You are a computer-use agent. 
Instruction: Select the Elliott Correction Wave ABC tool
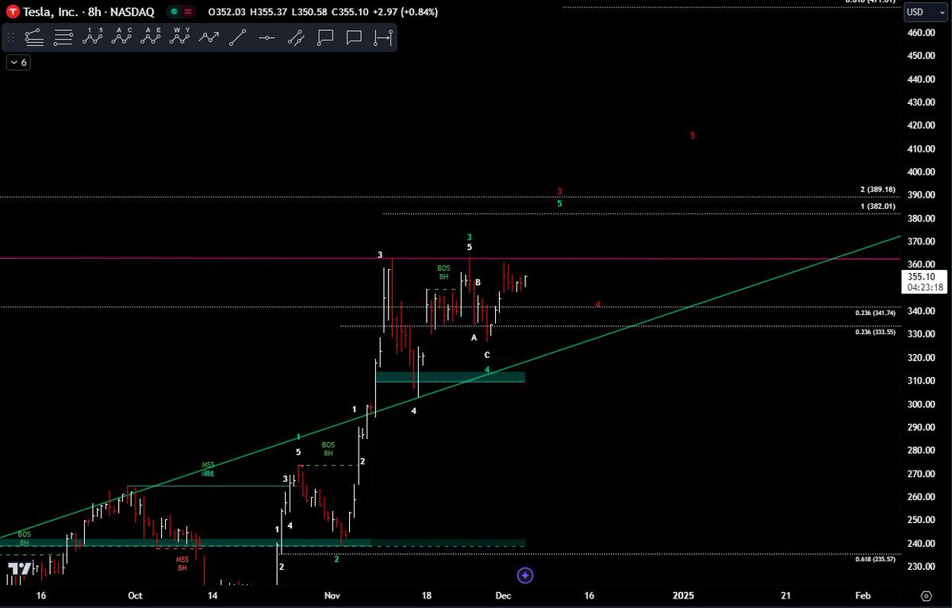click(123, 37)
